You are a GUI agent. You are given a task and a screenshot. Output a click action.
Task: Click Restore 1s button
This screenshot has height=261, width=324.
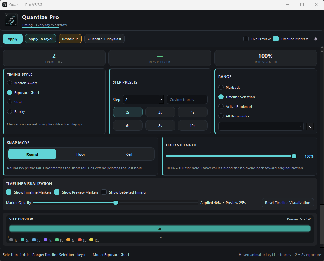click(x=70, y=39)
